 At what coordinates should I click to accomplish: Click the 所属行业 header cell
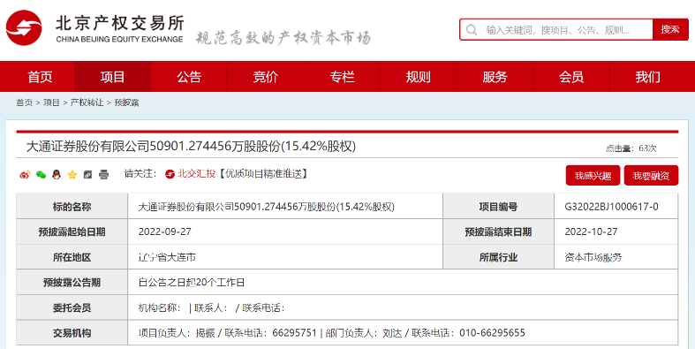coord(498,257)
